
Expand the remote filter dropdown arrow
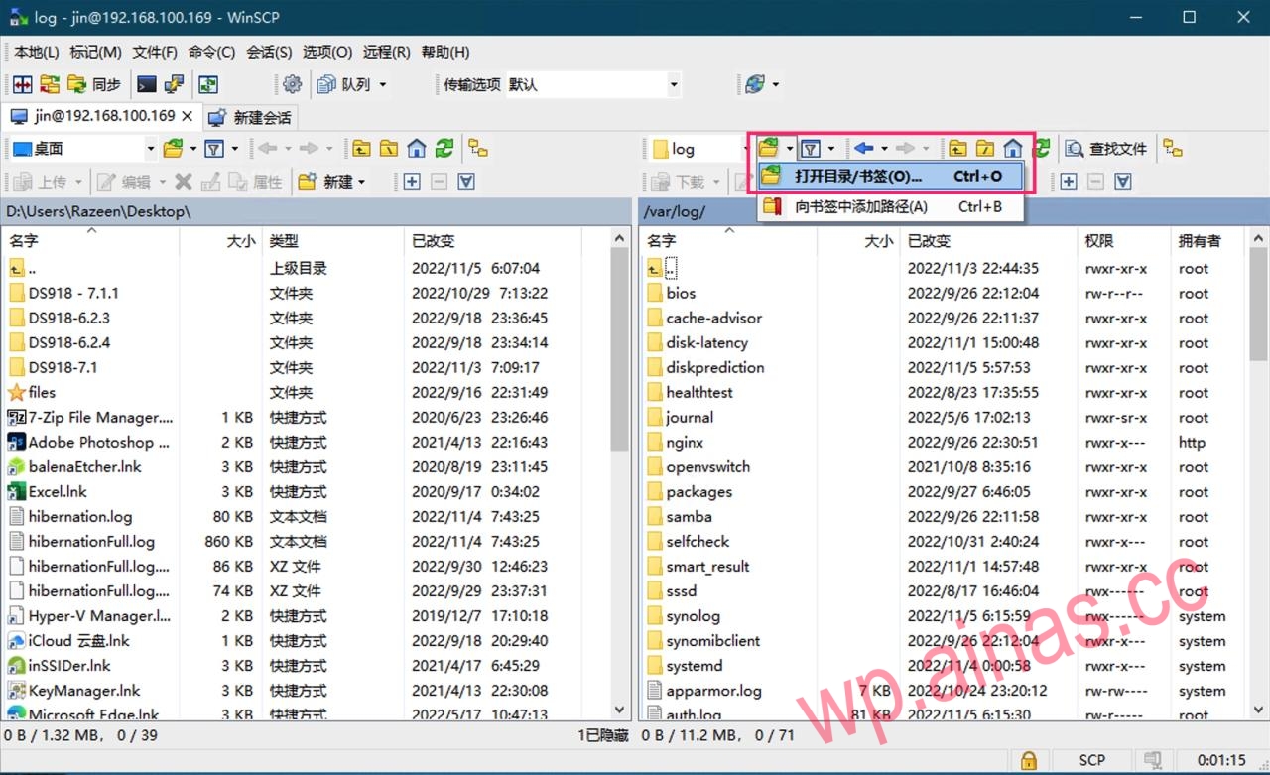(x=831, y=149)
